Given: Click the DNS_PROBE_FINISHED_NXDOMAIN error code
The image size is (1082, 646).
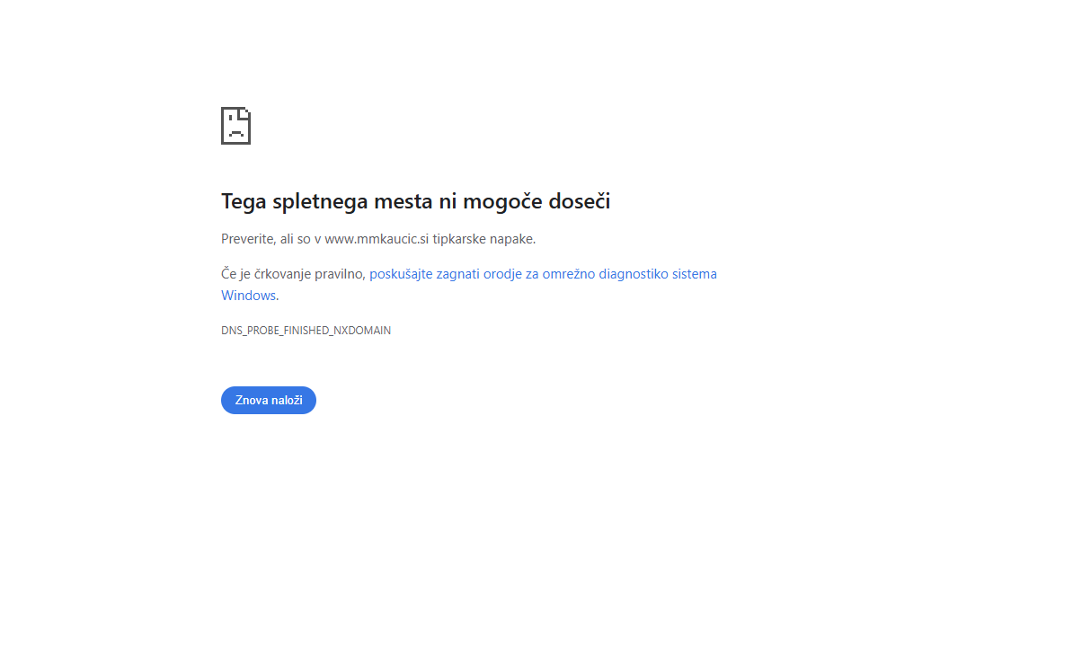Looking at the screenshot, I should (306, 331).
